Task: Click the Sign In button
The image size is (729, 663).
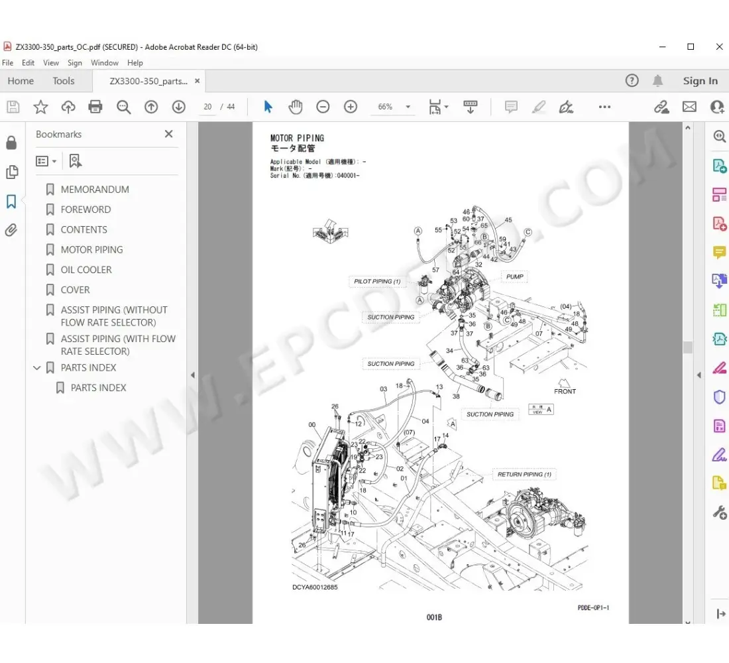Action: [x=700, y=81]
